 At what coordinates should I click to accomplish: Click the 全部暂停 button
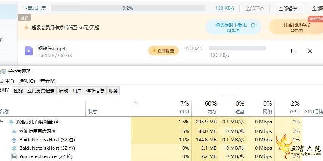click(x=288, y=8)
